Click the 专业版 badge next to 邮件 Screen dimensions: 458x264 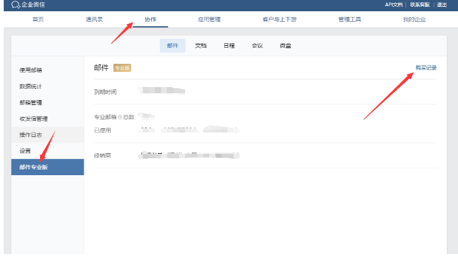122,68
